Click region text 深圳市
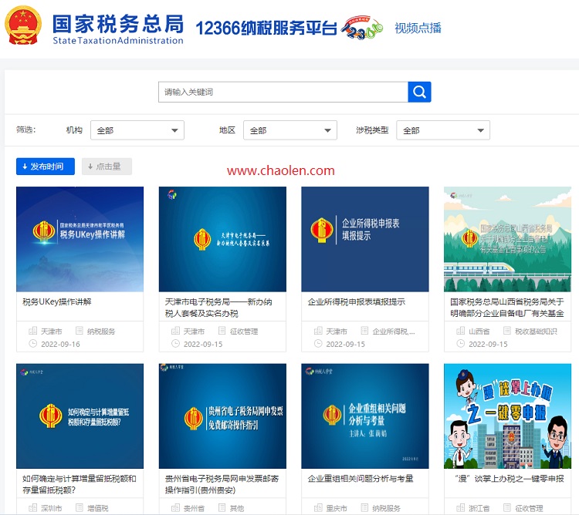The height and width of the screenshot is (515, 579). 51,508
